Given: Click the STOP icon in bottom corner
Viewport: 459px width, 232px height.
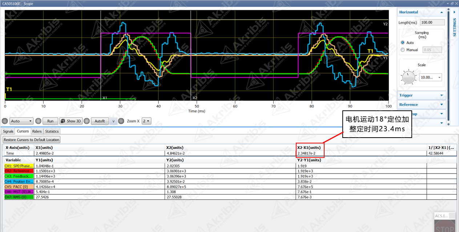Looking at the screenshot, I should [444, 228].
